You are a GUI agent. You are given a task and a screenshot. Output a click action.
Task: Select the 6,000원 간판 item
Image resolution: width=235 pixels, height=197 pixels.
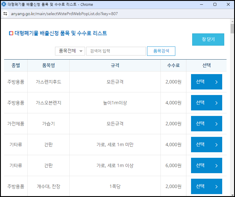(206, 165)
